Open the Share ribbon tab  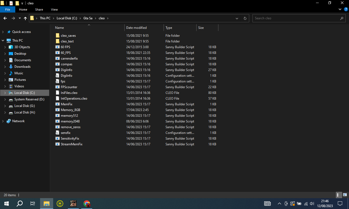click(39, 10)
